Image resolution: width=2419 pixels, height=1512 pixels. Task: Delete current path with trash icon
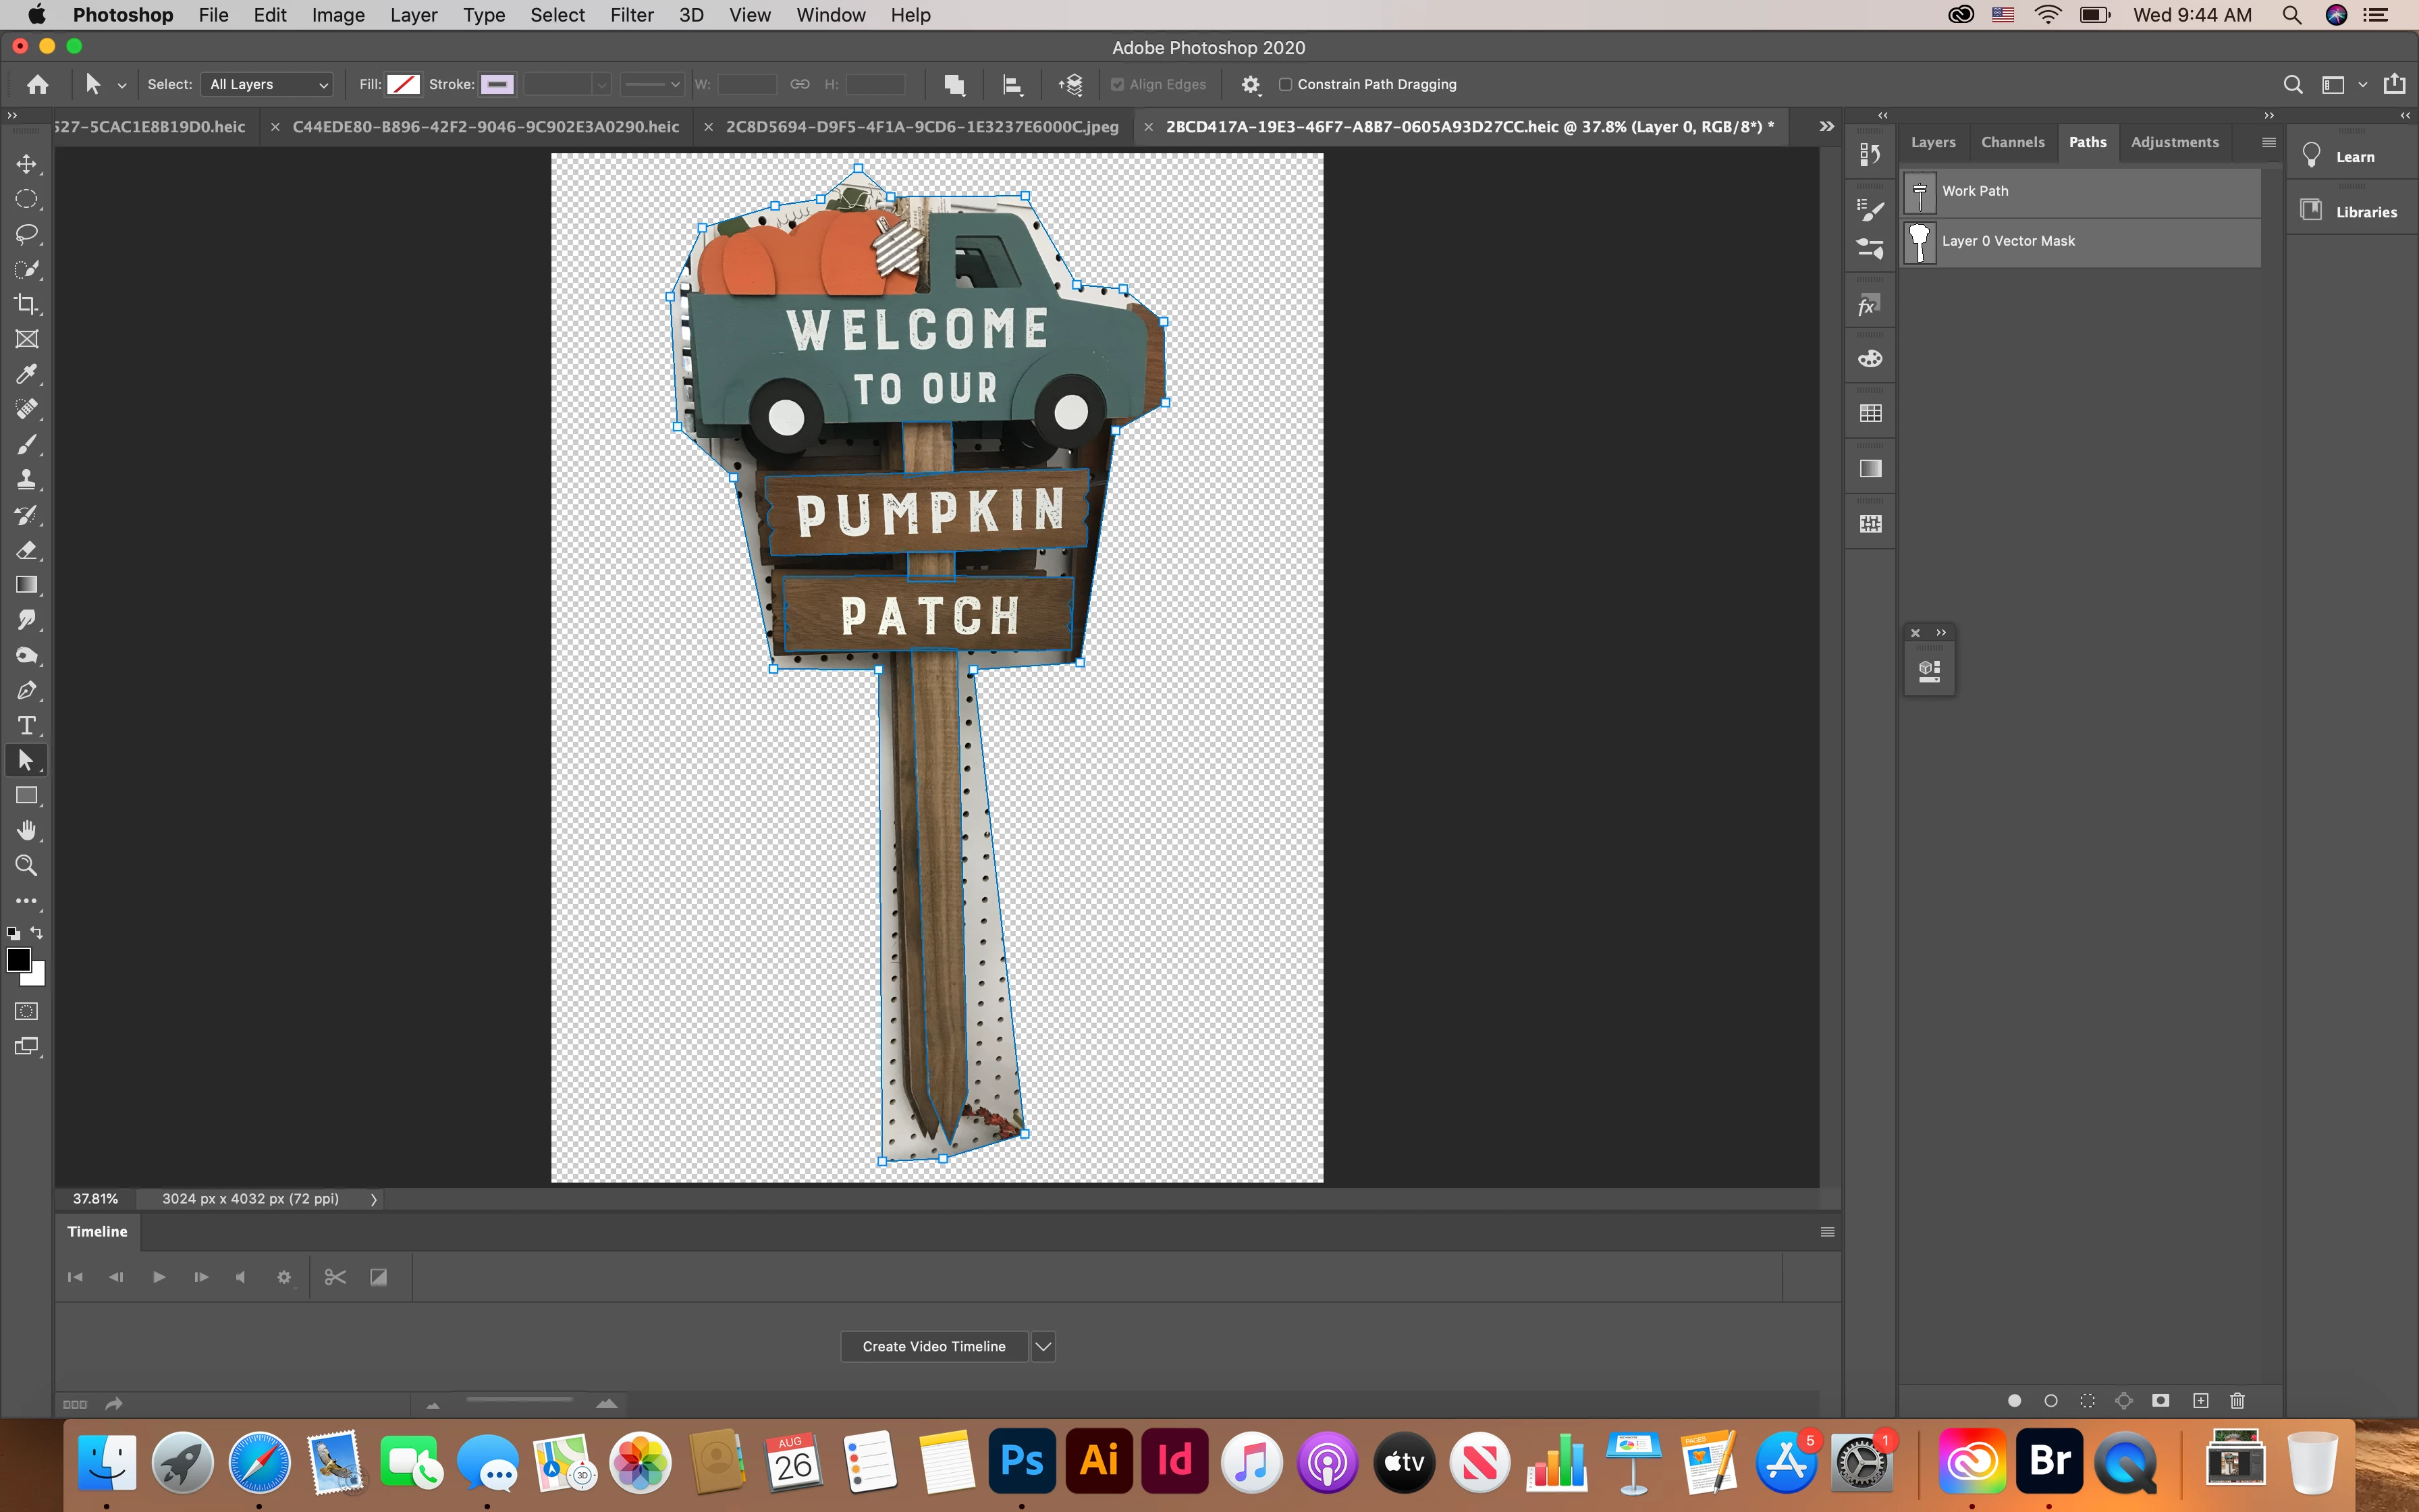point(2237,1401)
